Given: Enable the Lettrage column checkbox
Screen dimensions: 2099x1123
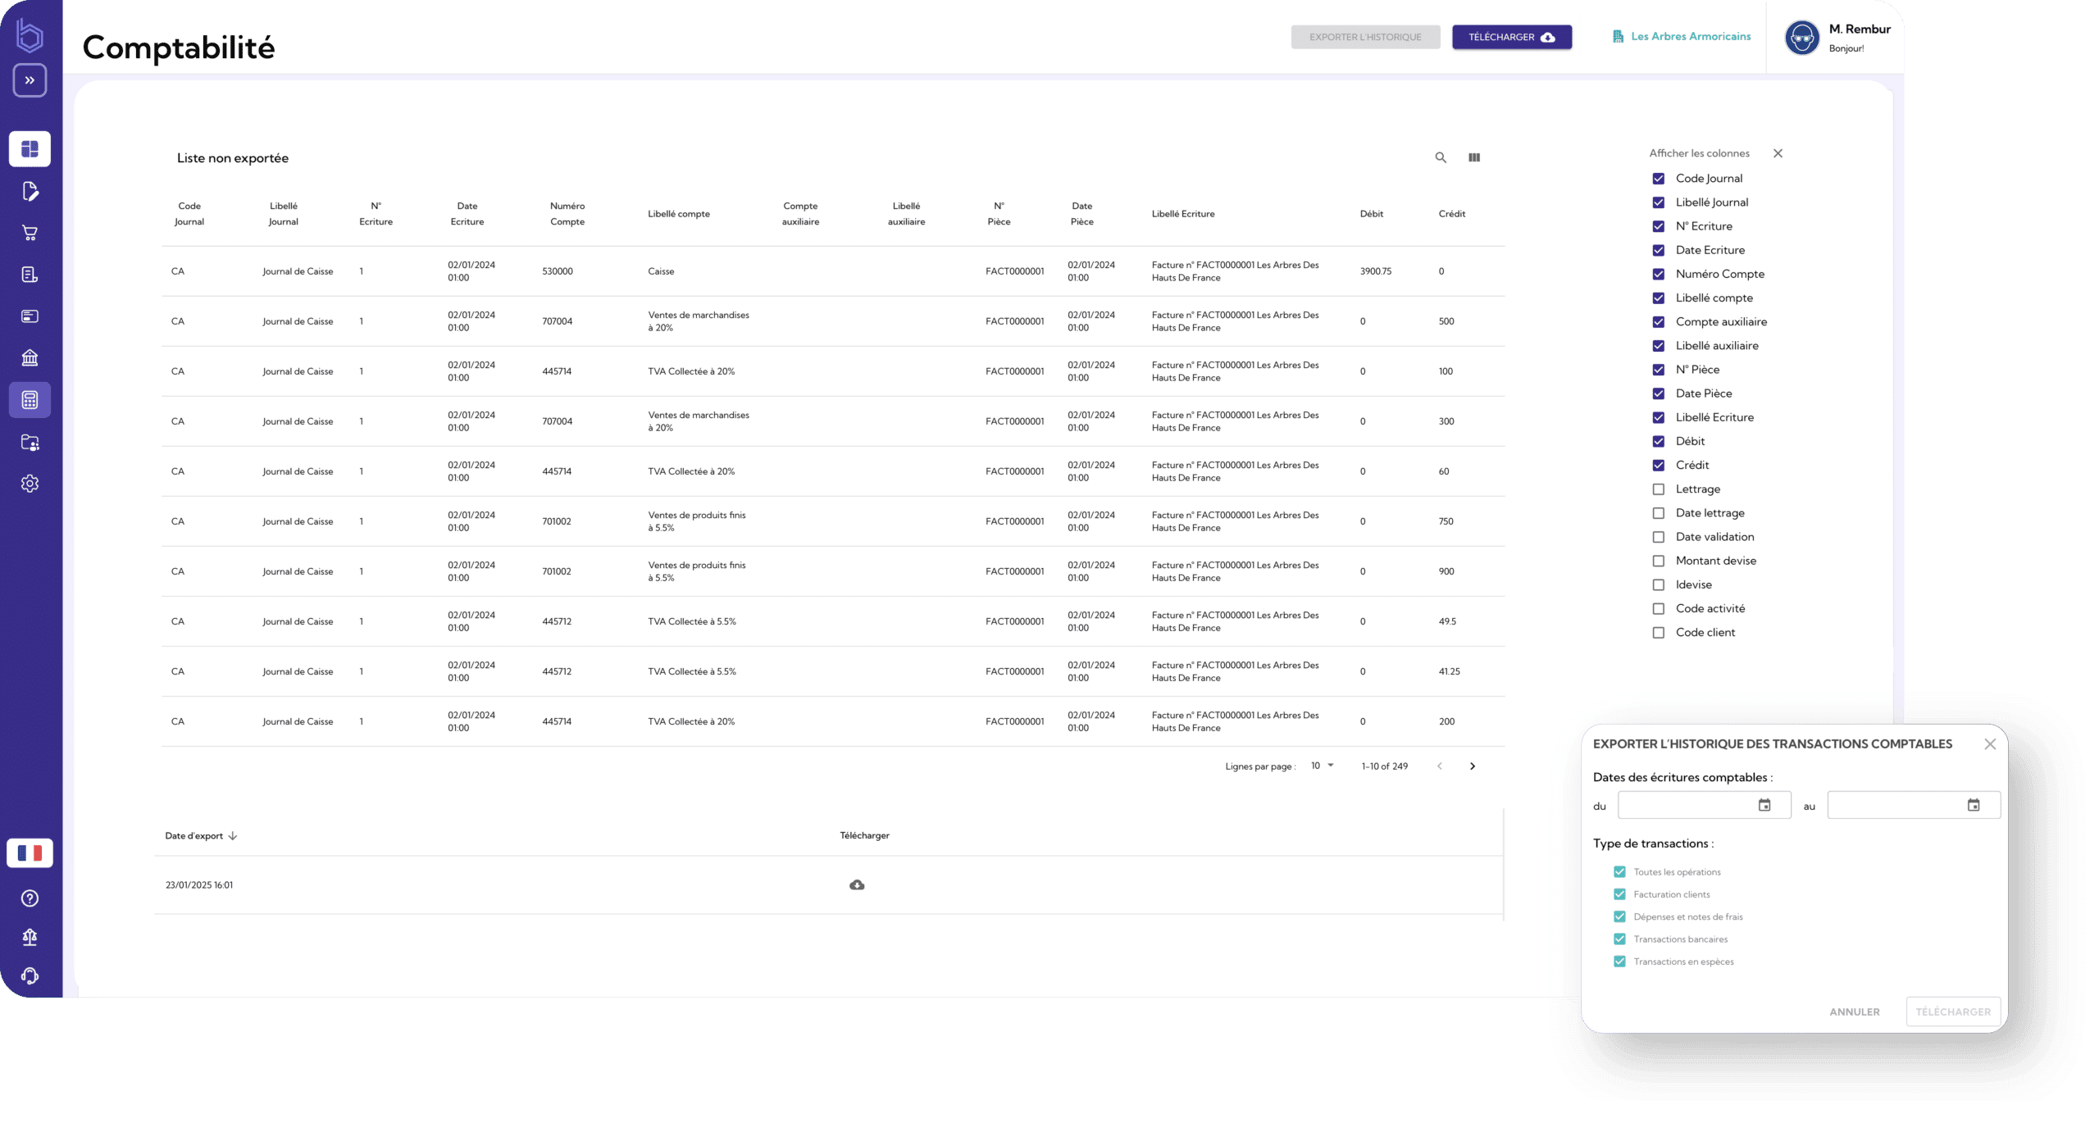Looking at the screenshot, I should (1659, 489).
